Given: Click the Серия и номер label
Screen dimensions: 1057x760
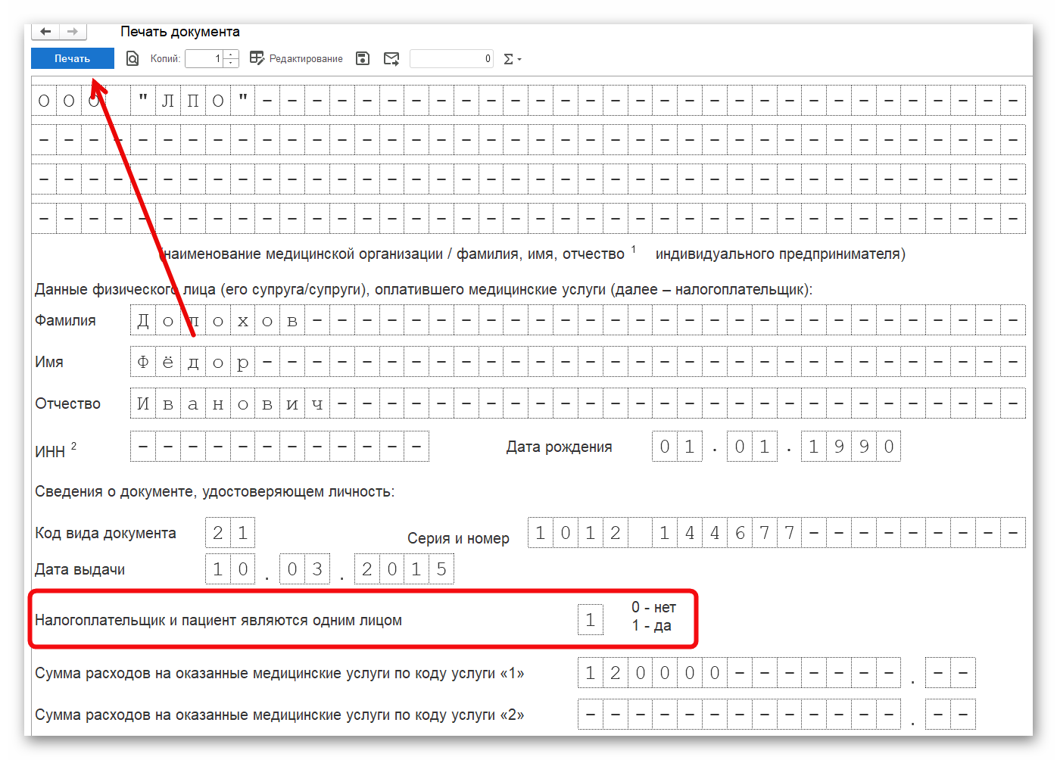Looking at the screenshot, I should tap(458, 538).
